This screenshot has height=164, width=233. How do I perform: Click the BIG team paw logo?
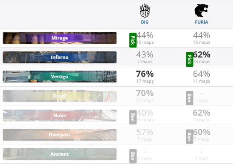(x=145, y=11)
